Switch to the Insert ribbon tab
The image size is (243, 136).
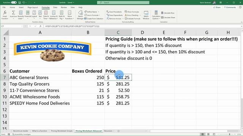point(21,7)
